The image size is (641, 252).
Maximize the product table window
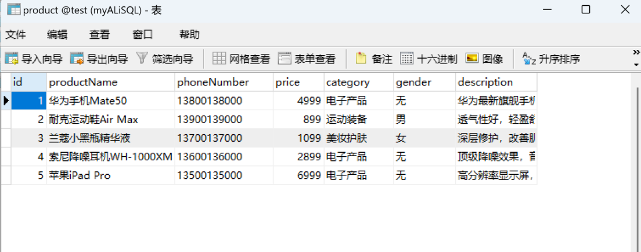(x=586, y=10)
